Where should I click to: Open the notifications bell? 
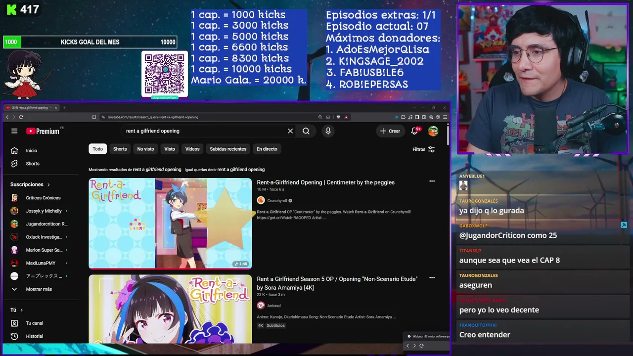click(415, 131)
